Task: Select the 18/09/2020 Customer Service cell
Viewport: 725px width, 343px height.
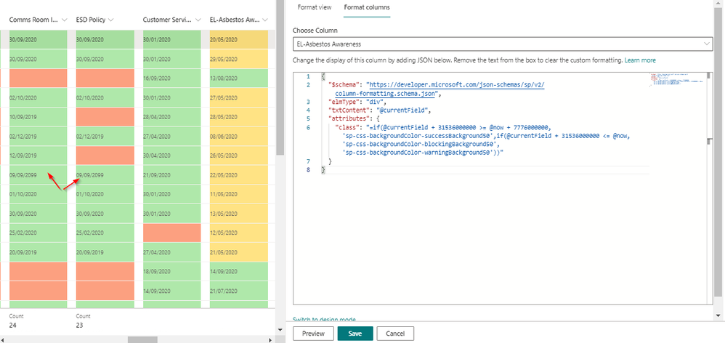Action: coord(172,271)
